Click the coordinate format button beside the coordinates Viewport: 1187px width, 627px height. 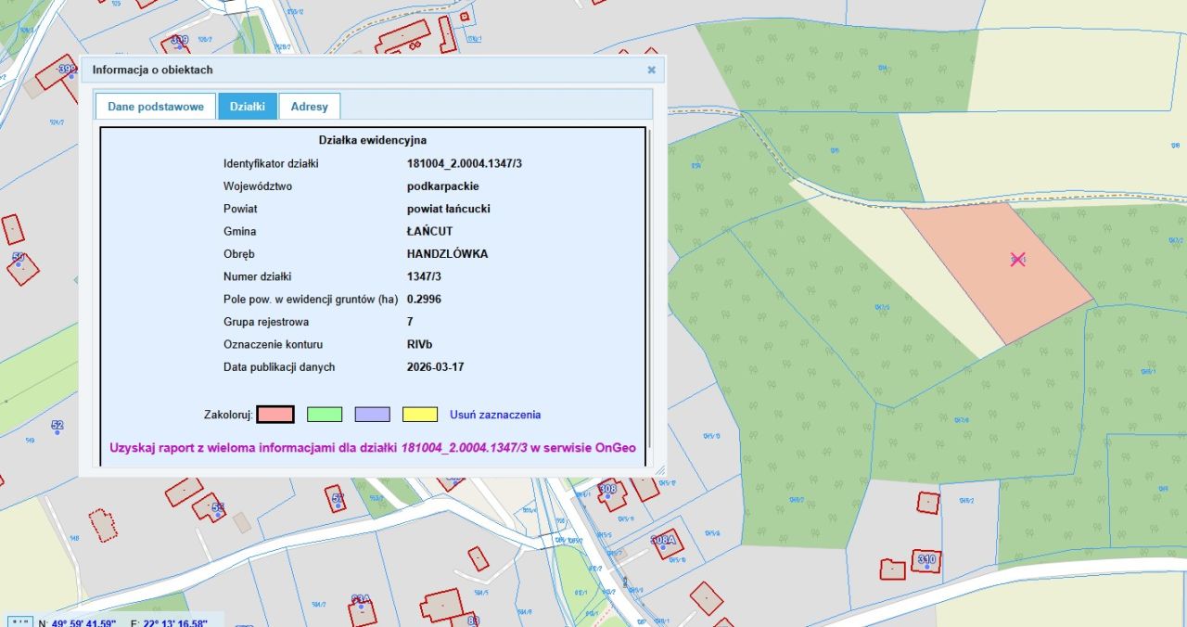click(19, 621)
